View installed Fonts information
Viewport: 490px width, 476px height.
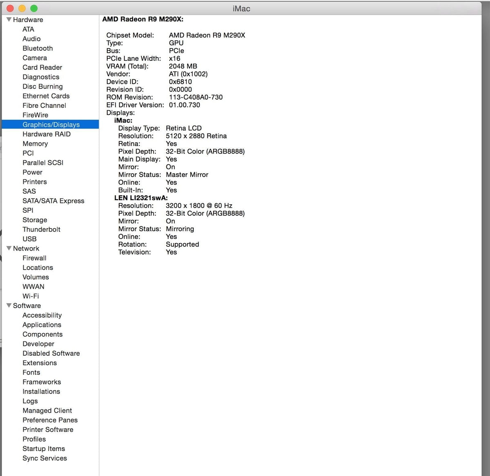click(x=31, y=372)
